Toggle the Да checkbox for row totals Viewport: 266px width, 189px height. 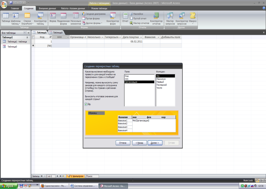pyautogui.click(x=86, y=104)
